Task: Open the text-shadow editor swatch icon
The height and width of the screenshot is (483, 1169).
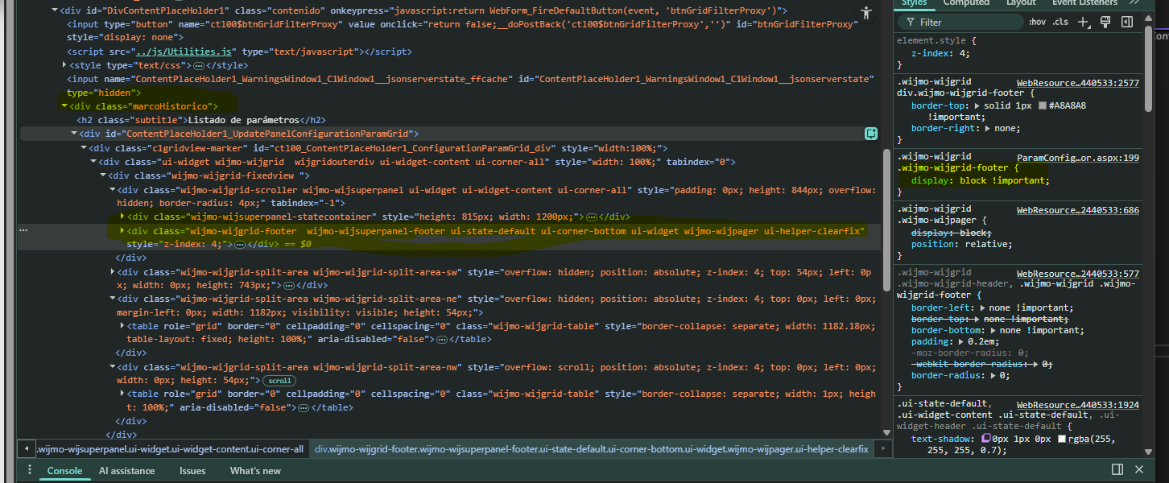Action: pyautogui.click(x=986, y=439)
